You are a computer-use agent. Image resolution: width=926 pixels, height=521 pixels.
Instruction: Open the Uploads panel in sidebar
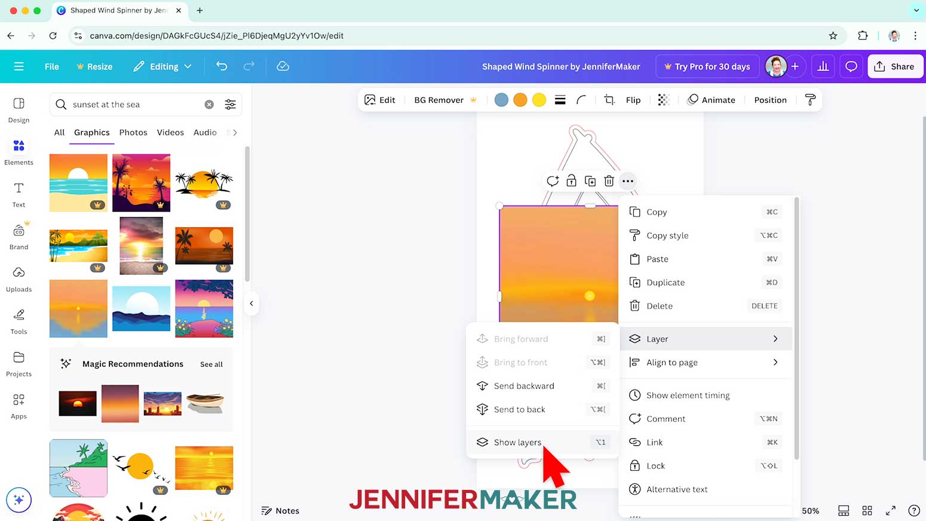click(19, 279)
